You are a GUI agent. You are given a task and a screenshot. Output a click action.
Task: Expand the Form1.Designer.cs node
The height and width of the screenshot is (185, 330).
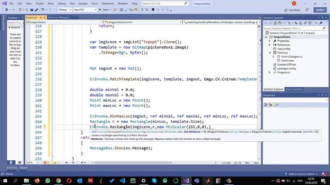point(273,57)
